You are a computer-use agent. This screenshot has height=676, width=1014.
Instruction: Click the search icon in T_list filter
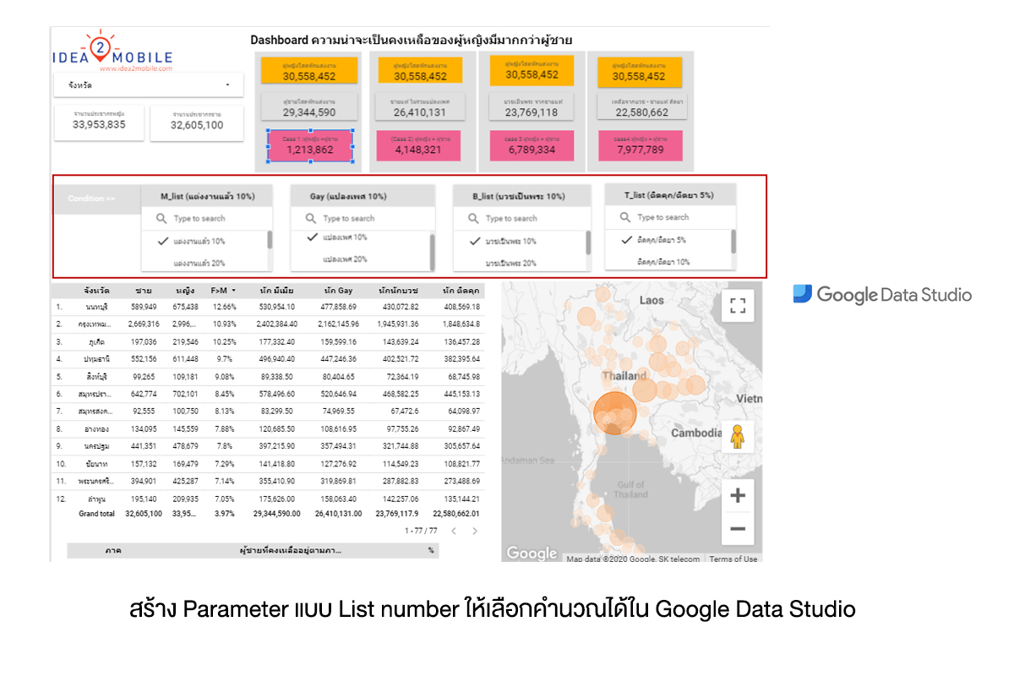tap(626, 217)
